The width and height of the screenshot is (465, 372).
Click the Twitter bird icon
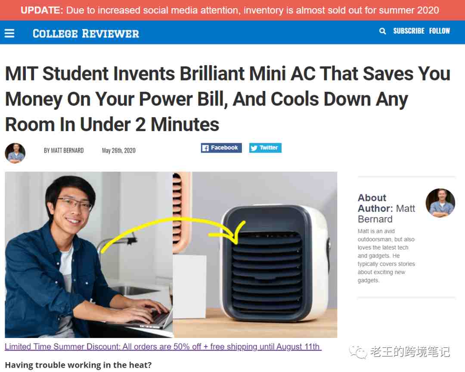point(254,148)
